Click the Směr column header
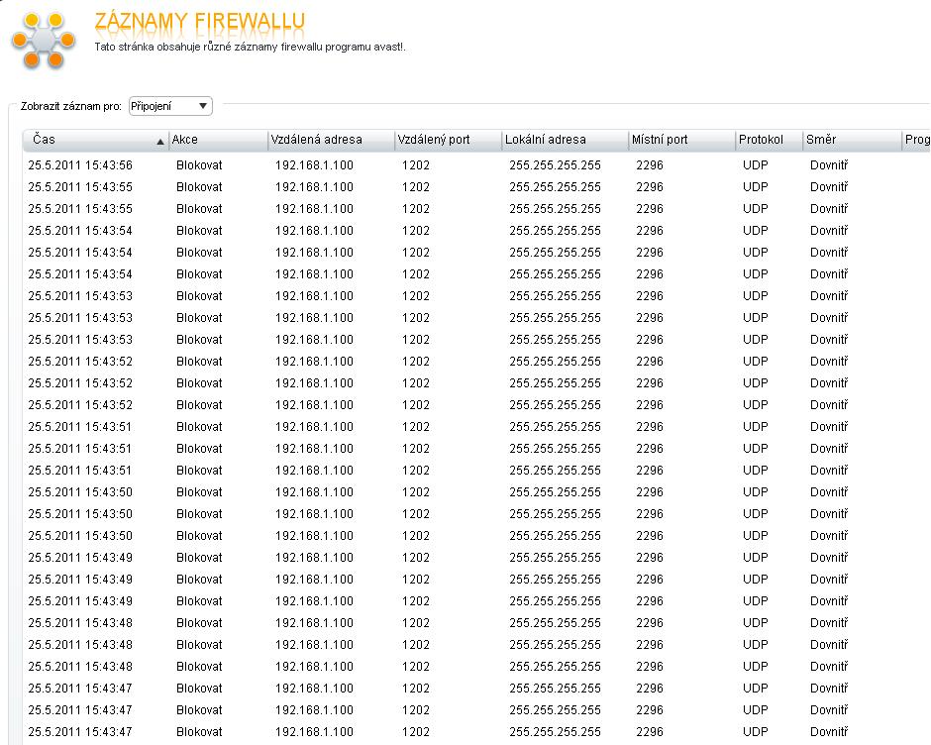 tap(852, 140)
